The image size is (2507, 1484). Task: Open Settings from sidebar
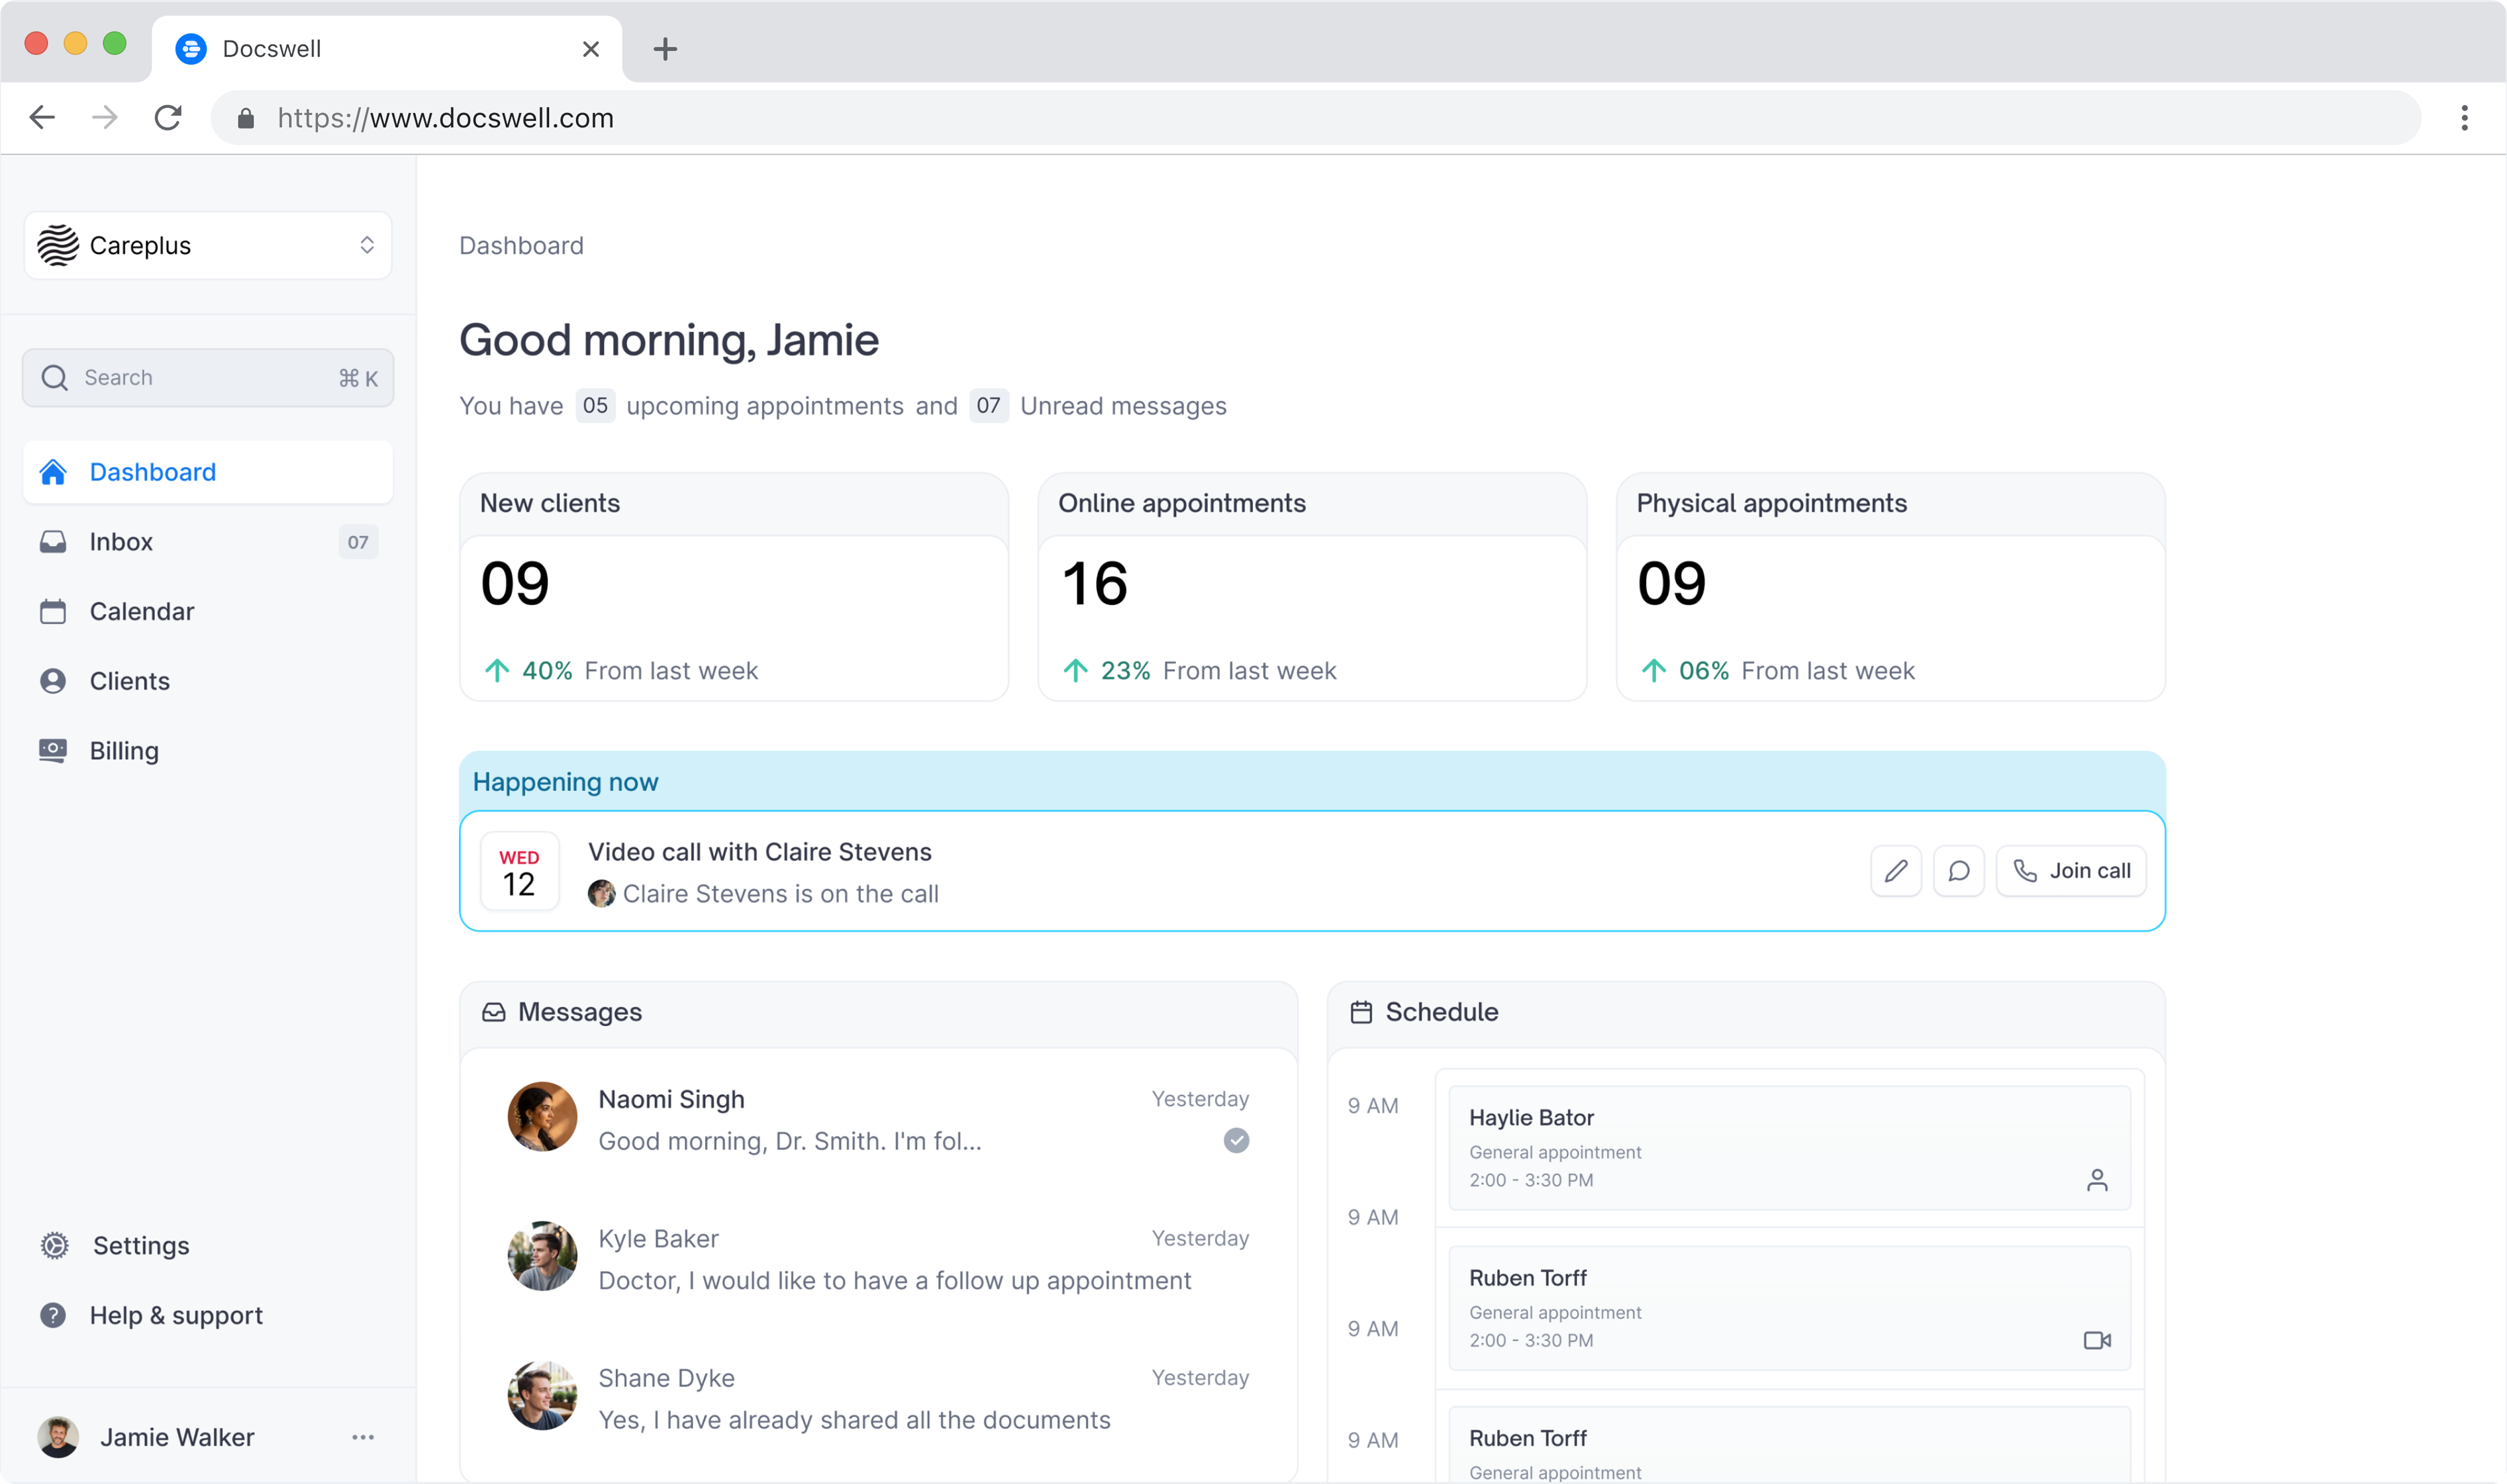208,1246
